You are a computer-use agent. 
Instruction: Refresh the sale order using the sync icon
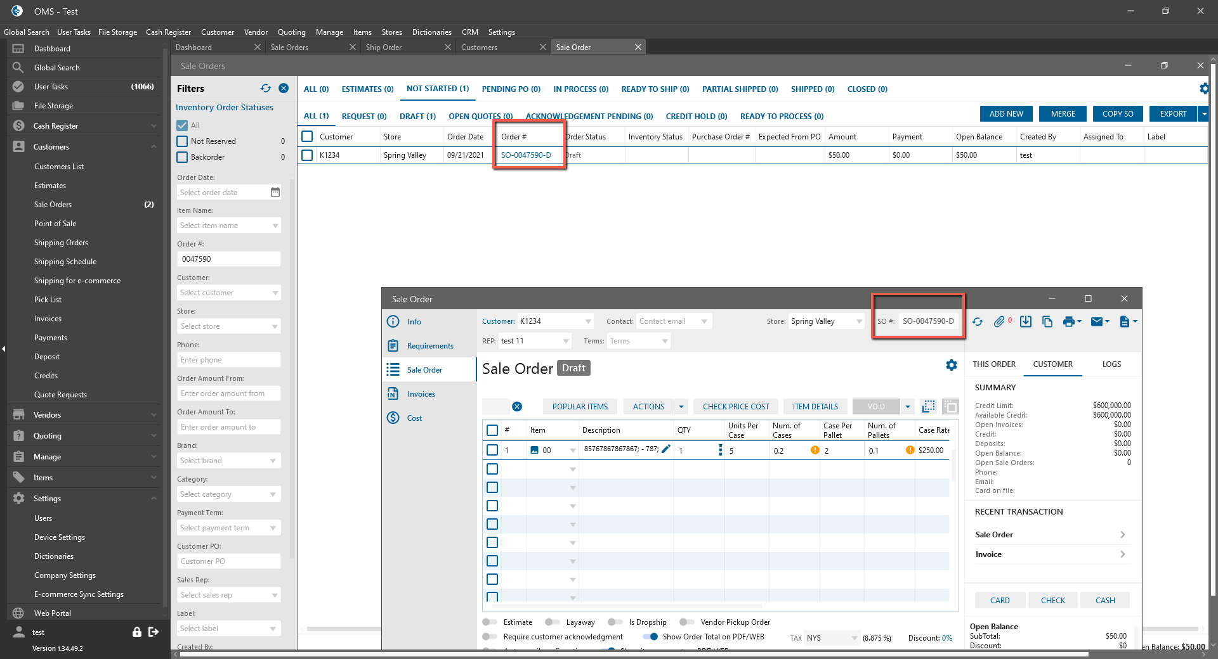[978, 322]
